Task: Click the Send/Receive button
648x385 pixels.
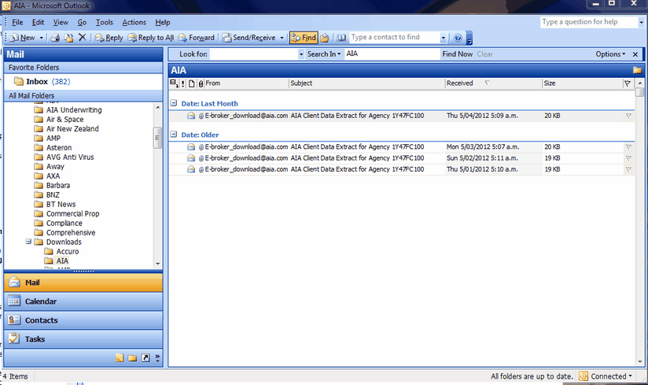Action: pos(249,38)
